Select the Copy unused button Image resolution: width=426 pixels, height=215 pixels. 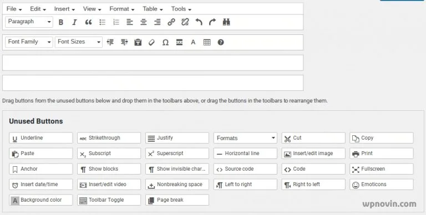coord(382,138)
